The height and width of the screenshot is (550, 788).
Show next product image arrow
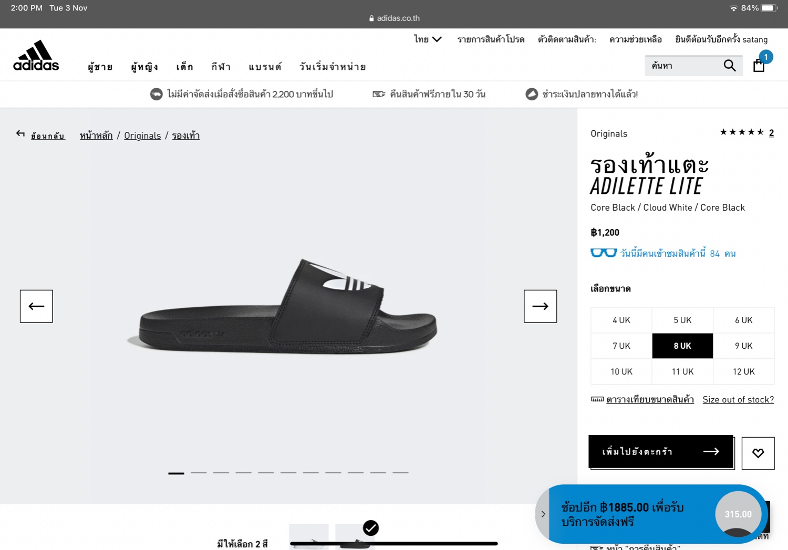pos(540,306)
